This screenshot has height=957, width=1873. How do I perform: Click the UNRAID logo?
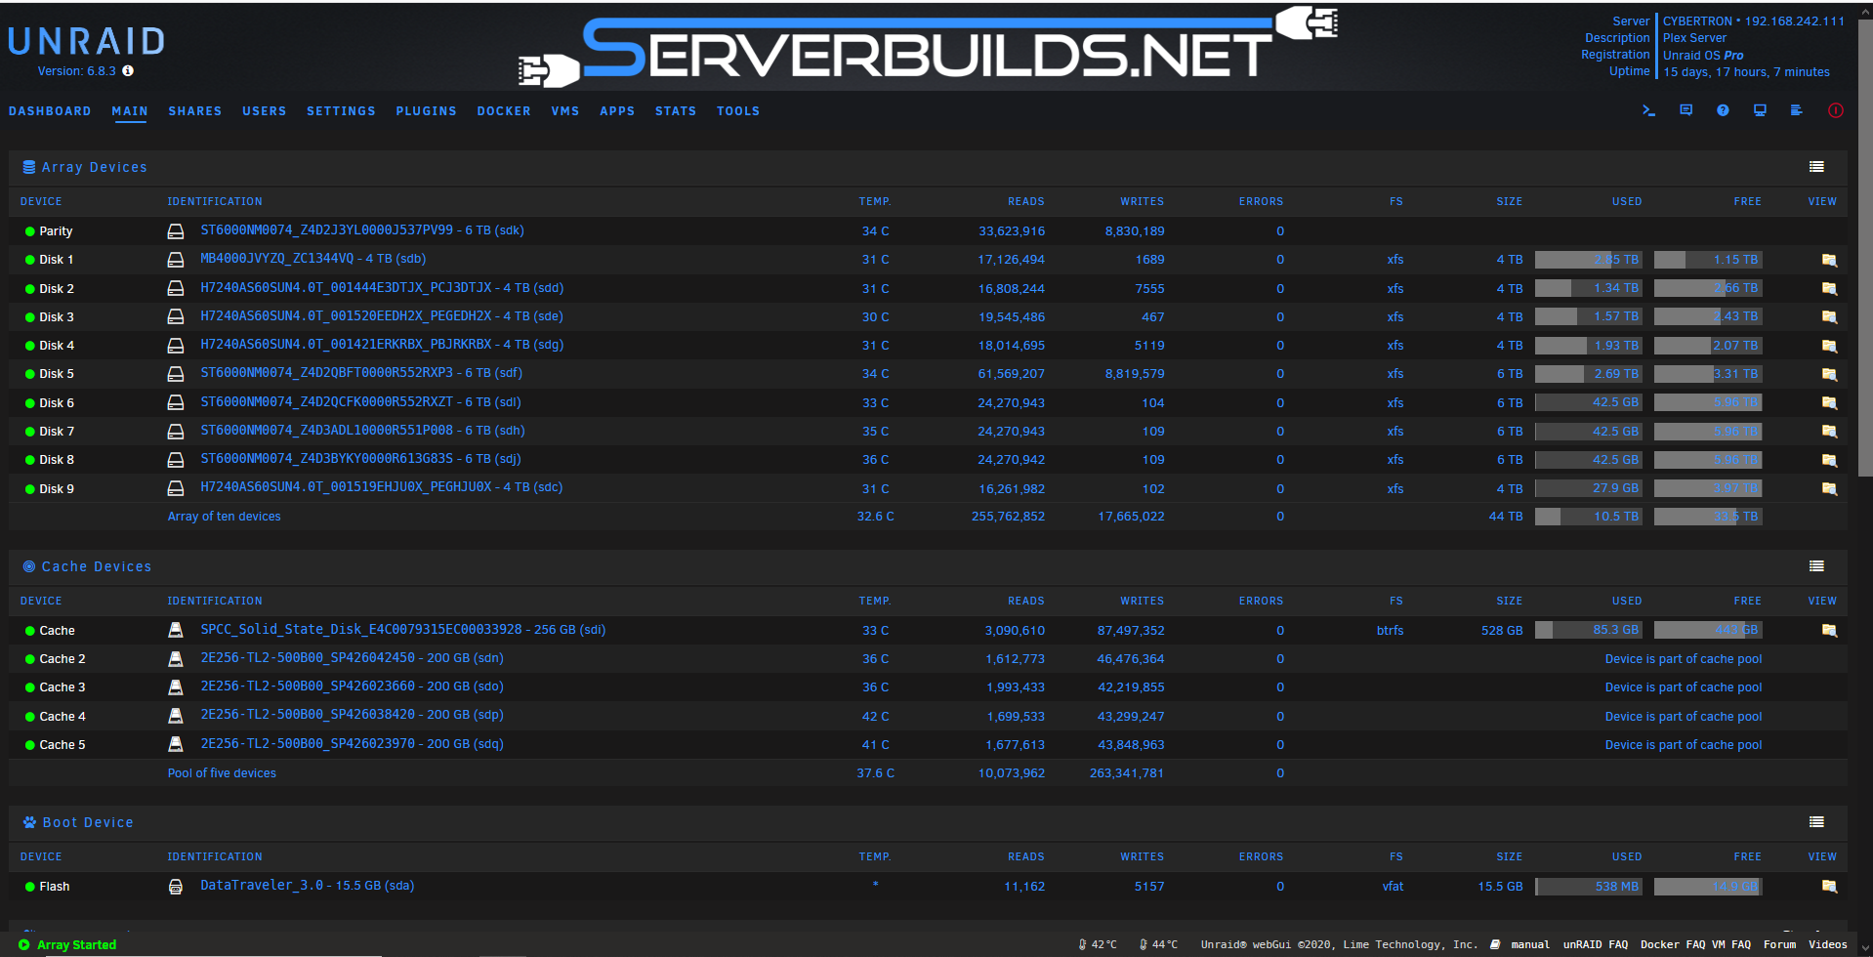[x=88, y=41]
